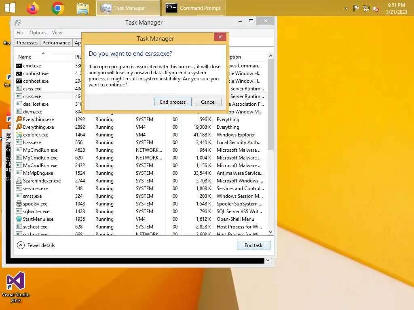This screenshot has height=310, width=414.
Task: Select the svchost.exe icon with PID 628
Action: tap(19, 226)
